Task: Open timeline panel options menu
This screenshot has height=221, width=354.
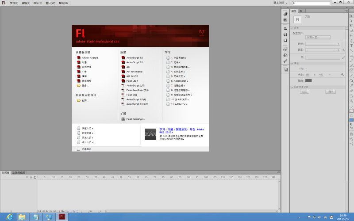Action: (278, 172)
